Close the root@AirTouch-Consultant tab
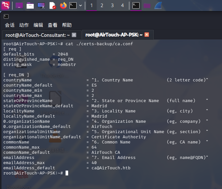This screenshot has width=222, height=189. click(74, 35)
